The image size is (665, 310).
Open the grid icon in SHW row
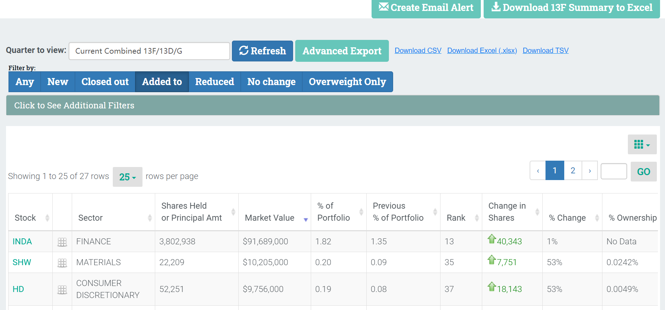click(62, 263)
